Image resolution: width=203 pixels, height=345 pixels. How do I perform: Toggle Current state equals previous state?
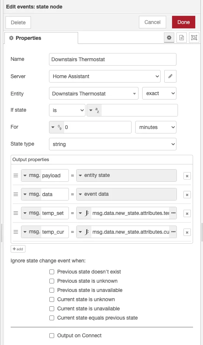[52, 318]
